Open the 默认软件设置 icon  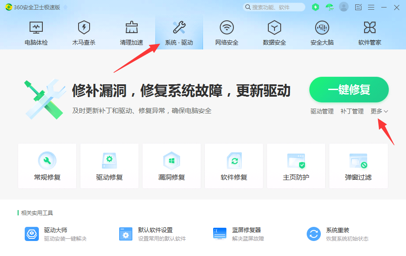(126, 234)
